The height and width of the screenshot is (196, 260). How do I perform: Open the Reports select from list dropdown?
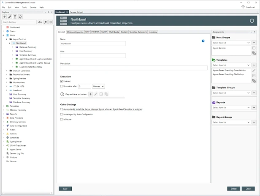231,108
